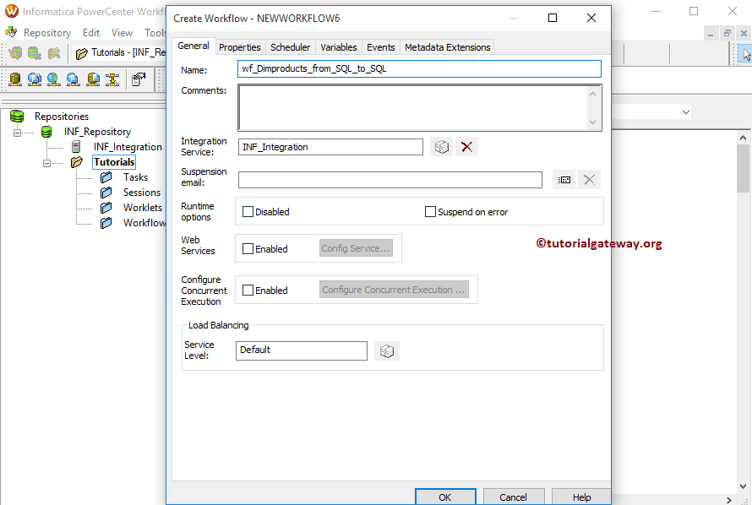The height and width of the screenshot is (505, 752).
Task: Click the green-and-blue globe connection icon
Action: [53, 79]
